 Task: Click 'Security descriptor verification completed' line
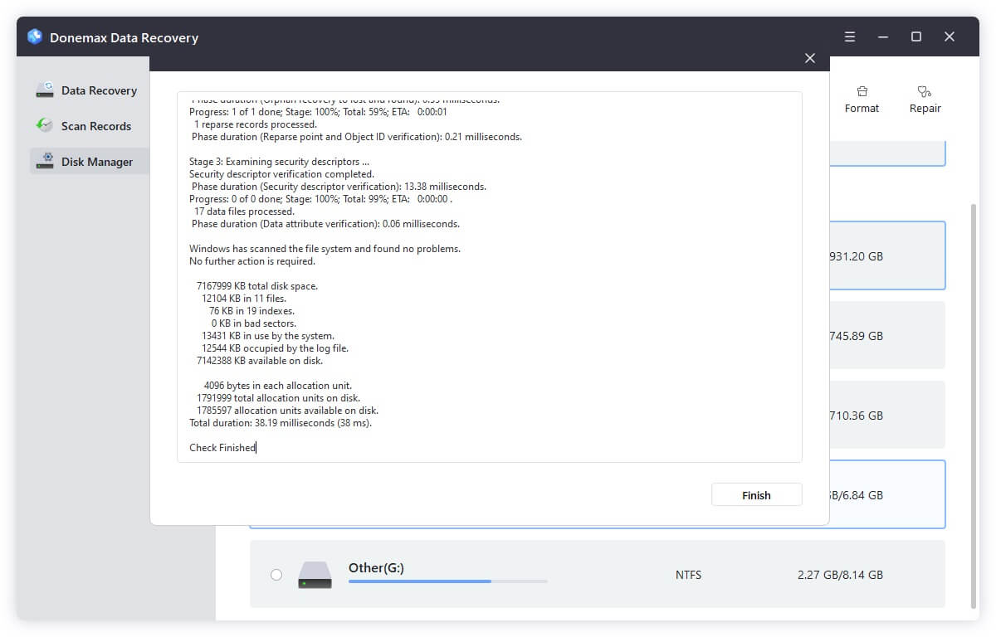(281, 174)
